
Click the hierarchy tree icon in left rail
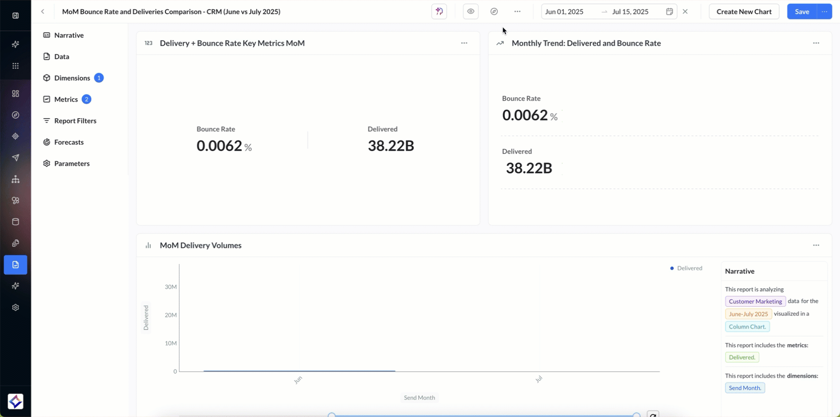point(16,179)
